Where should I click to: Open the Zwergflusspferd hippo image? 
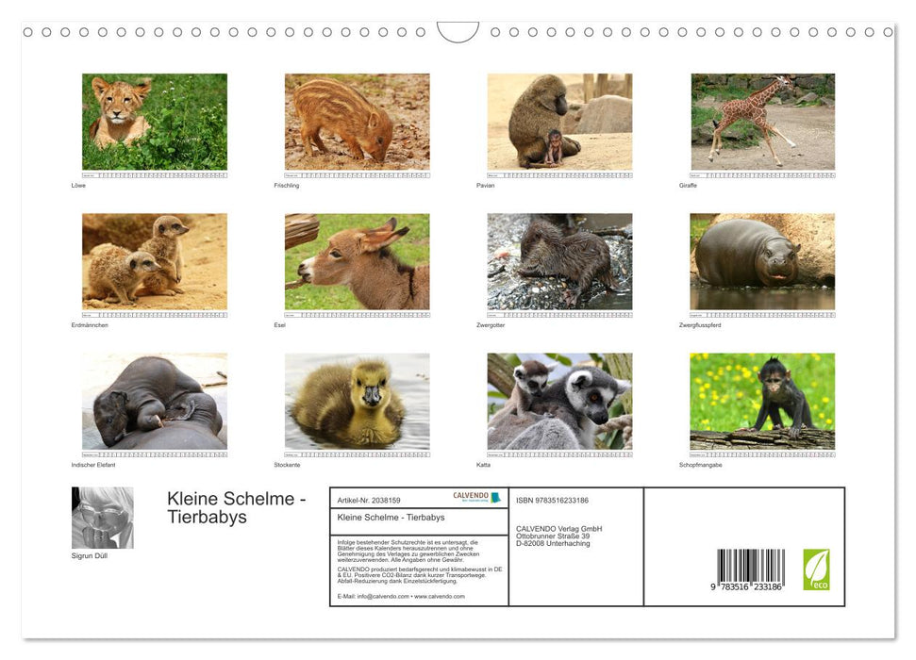pyautogui.click(x=765, y=260)
